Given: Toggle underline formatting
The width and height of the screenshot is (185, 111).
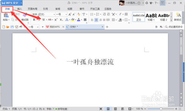Looking at the screenshot, I should [44, 20].
